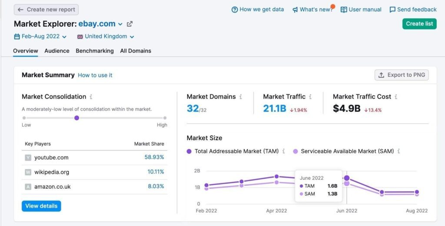Click the purple consolidation slider handle
The height and width of the screenshot is (226, 445).
pyautogui.click(x=76, y=118)
